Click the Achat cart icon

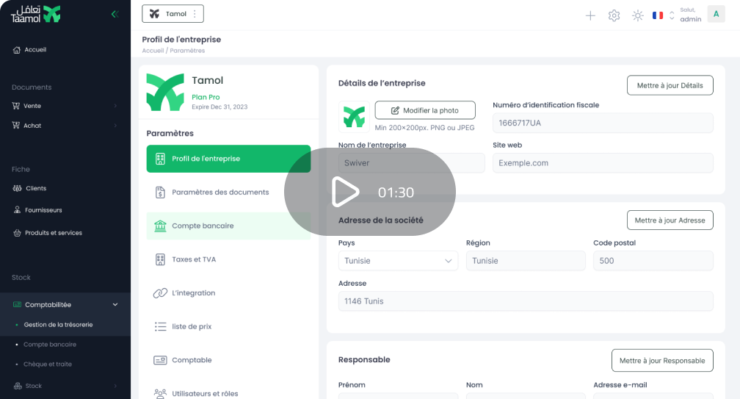[16, 126]
